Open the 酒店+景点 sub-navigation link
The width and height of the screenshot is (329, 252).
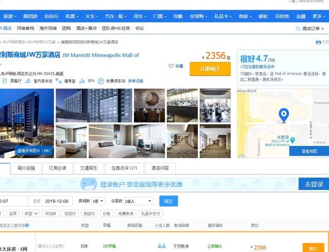coord(86,28)
